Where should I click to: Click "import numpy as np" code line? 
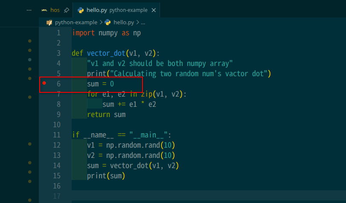click(107, 33)
